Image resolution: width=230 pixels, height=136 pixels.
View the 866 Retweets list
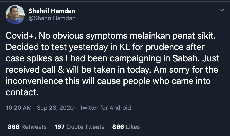click(27, 127)
